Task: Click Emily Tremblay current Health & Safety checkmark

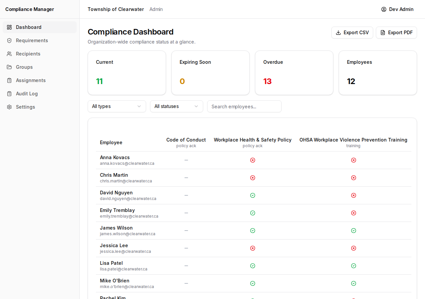Action: [x=253, y=213]
